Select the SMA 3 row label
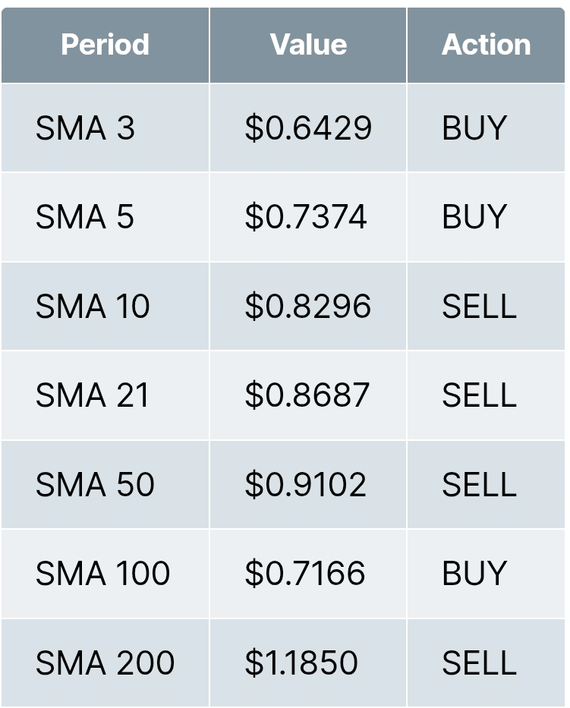Viewport: 570px width, 708px height. coord(85,127)
